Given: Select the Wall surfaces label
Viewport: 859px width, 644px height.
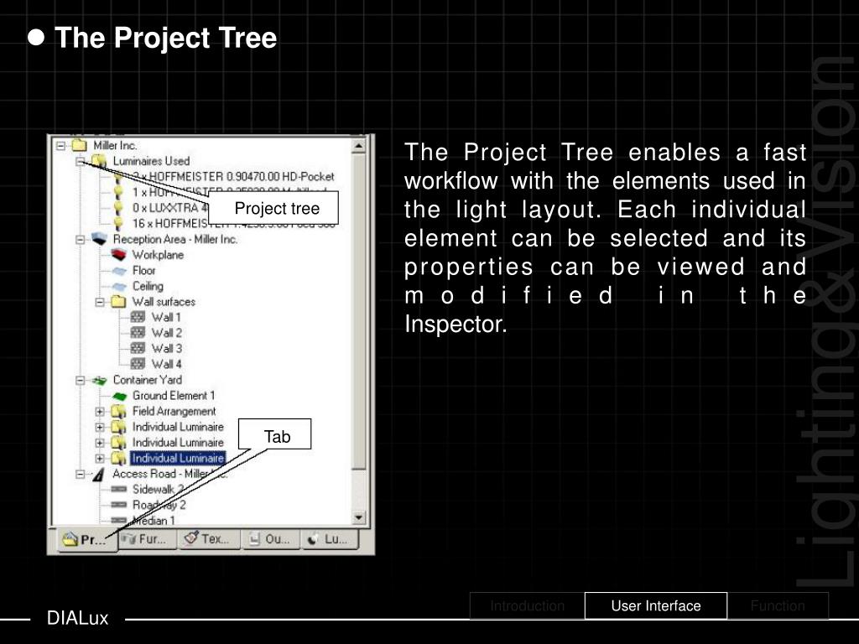Looking at the screenshot, I should point(164,302).
